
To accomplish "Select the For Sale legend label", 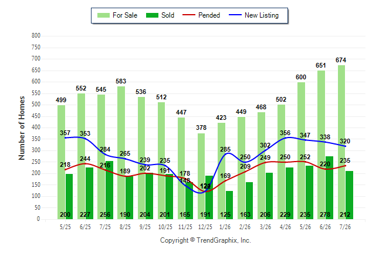I will (x=125, y=15).
